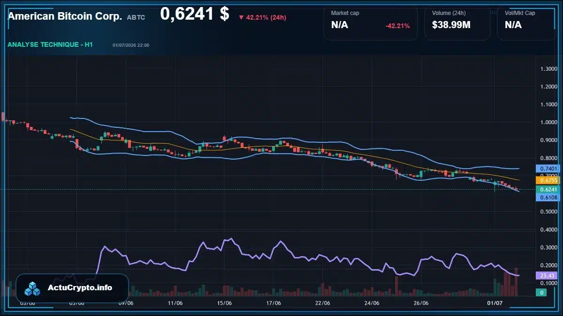This screenshot has height=316, width=563.
Task: Click the 15/06 date on time axis
Action: coord(225,303)
